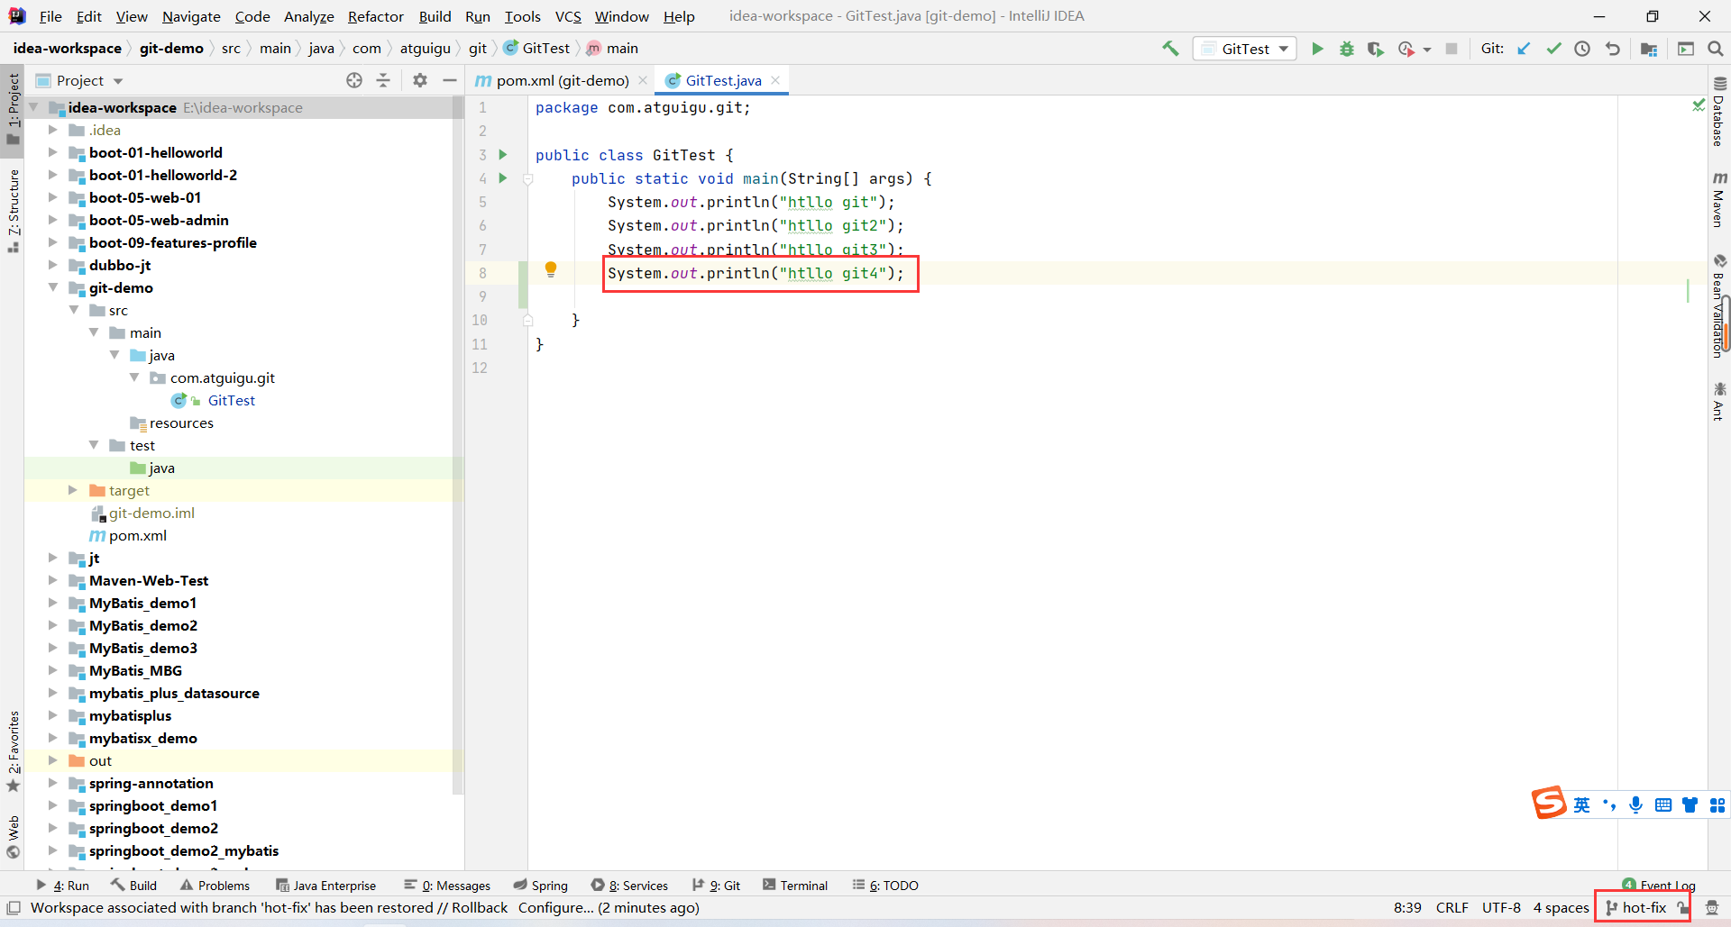This screenshot has height=927, width=1731.
Task: Open the Event Log
Action: click(x=1659, y=886)
